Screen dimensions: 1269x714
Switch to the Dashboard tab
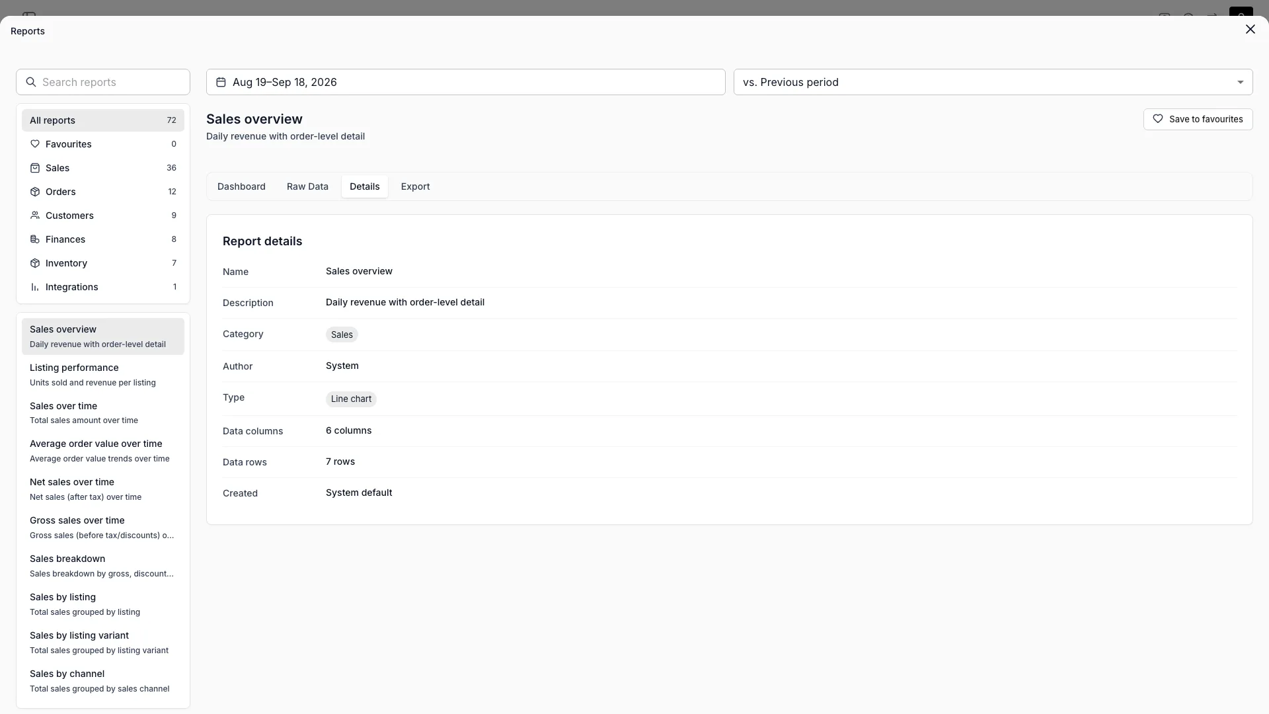241,186
